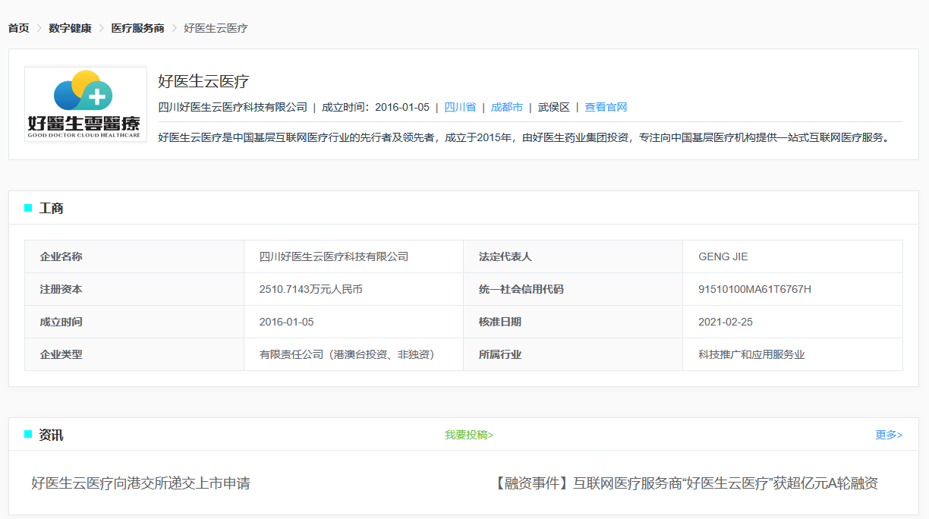This screenshot has width=929, height=519.
Task: Click the arrow after 医疗服务商 breadcrumb
Action: [174, 28]
